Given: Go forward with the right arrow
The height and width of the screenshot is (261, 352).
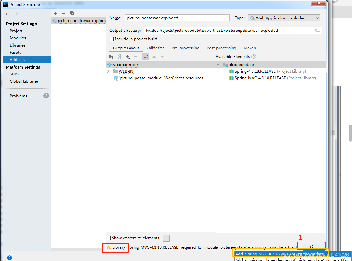Looking at the screenshot, I should coord(16,14).
